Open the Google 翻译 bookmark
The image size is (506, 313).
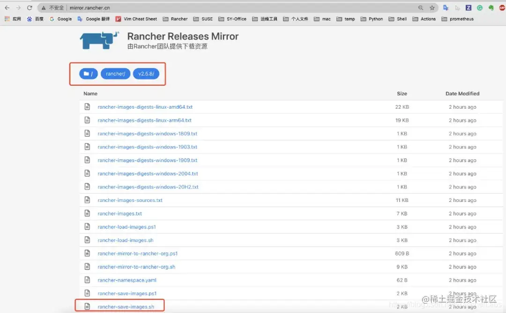(94, 19)
